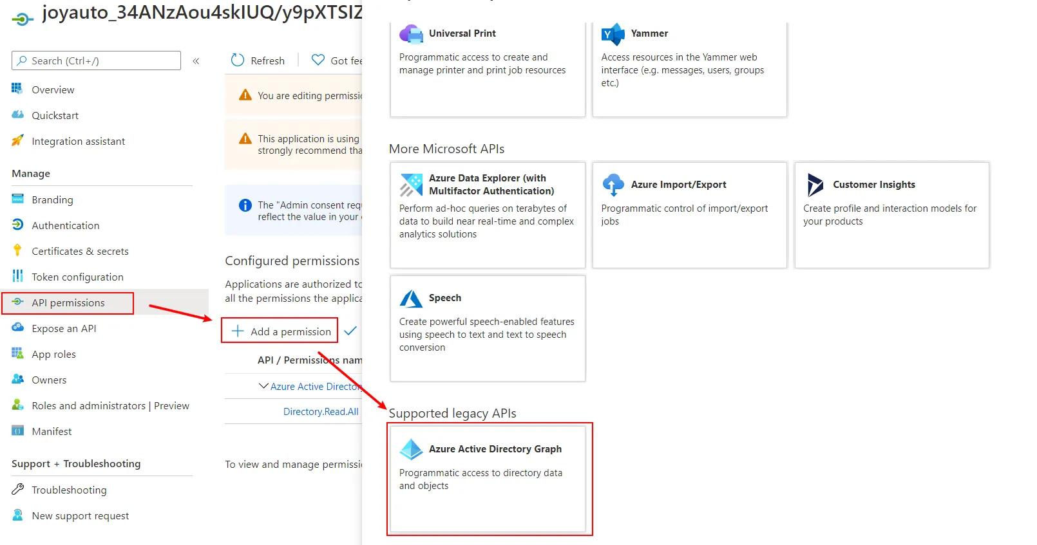The height and width of the screenshot is (545, 1037).
Task: Click the Roles and administrators icon
Action: coord(17,405)
